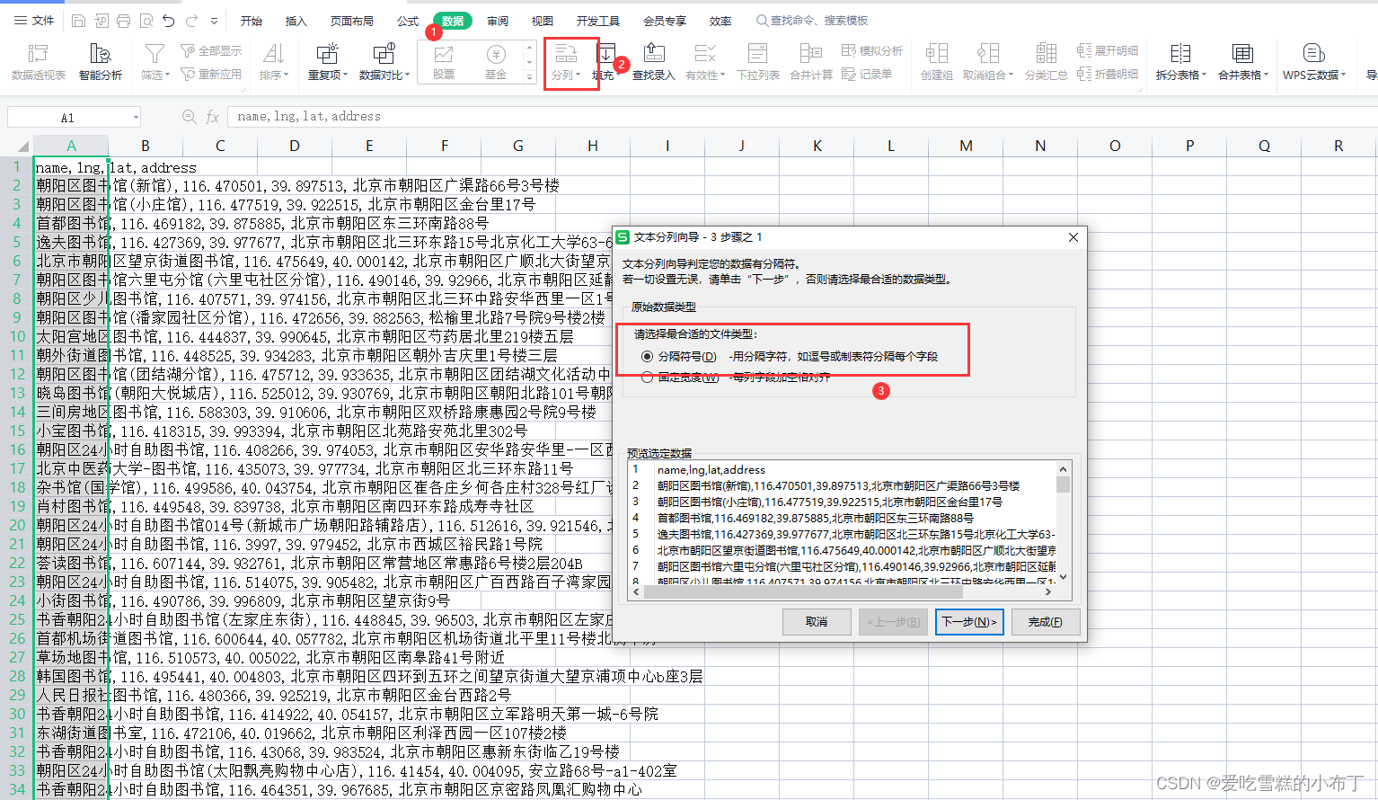The height and width of the screenshot is (800, 1378).
Task: Switch to the 开始 ribbon tab
Action: 252,21
